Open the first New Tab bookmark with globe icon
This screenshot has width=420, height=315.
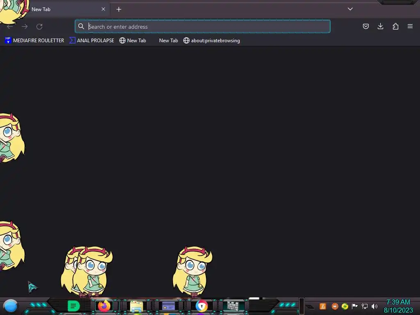tap(132, 41)
